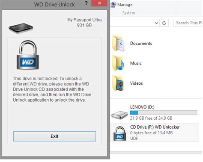Open help with the question mark button
The width and height of the screenshot is (203, 162).
(x=86, y=3)
